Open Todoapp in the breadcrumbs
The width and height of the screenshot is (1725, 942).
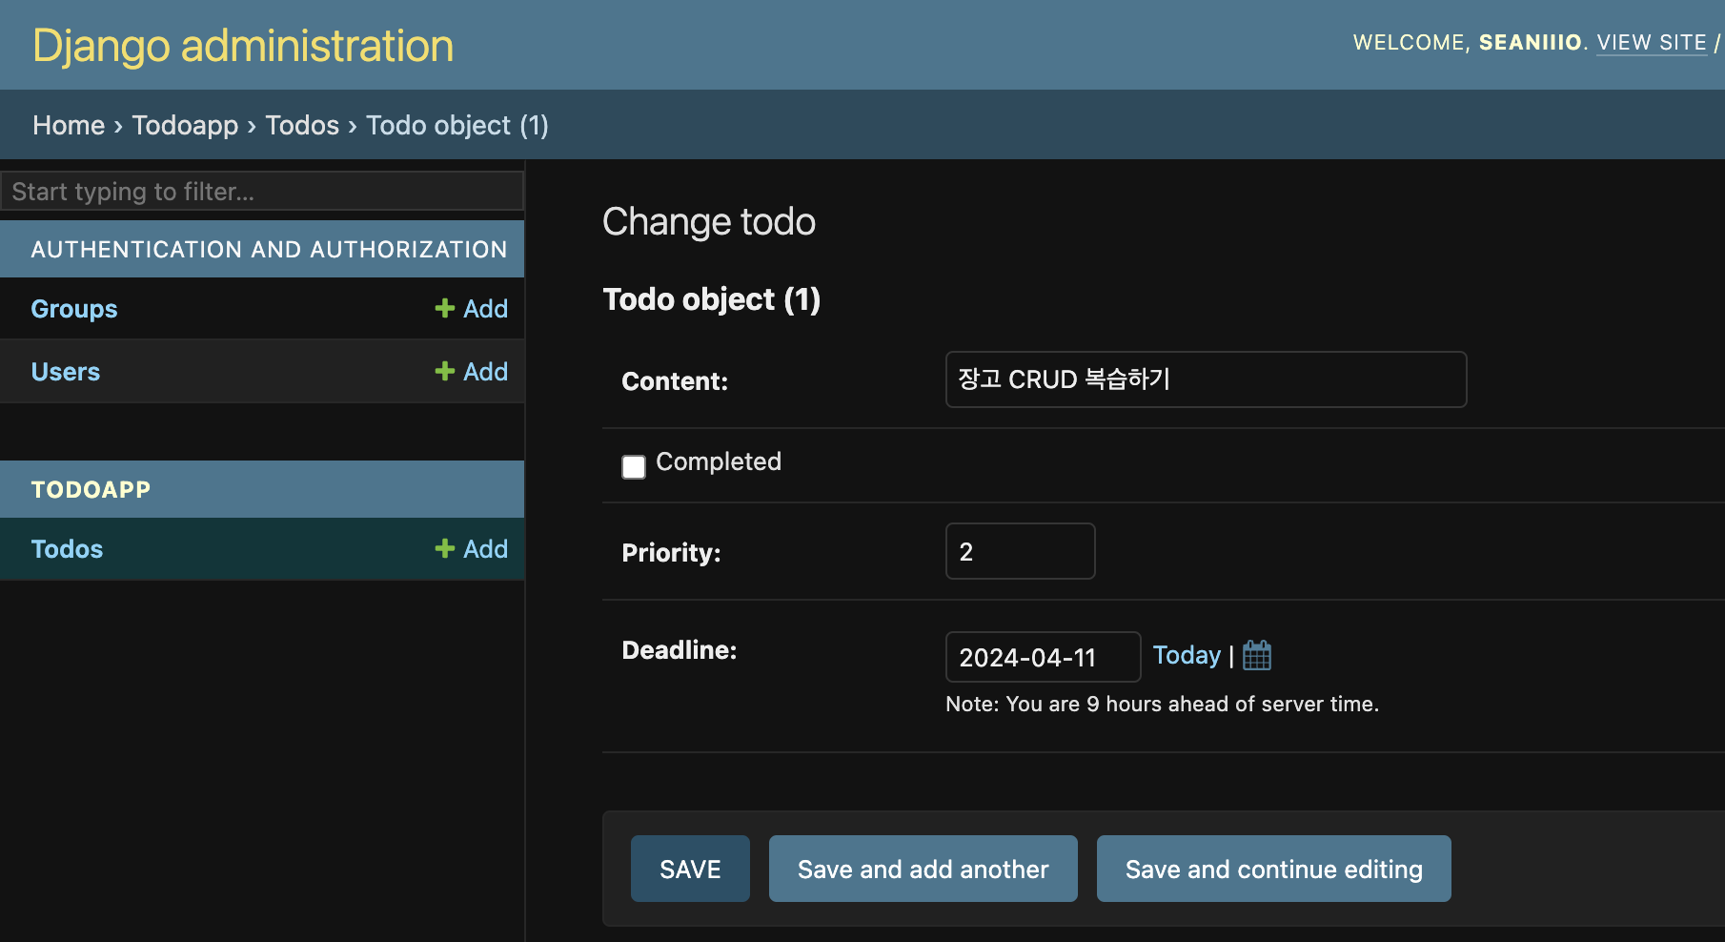pos(185,125)
